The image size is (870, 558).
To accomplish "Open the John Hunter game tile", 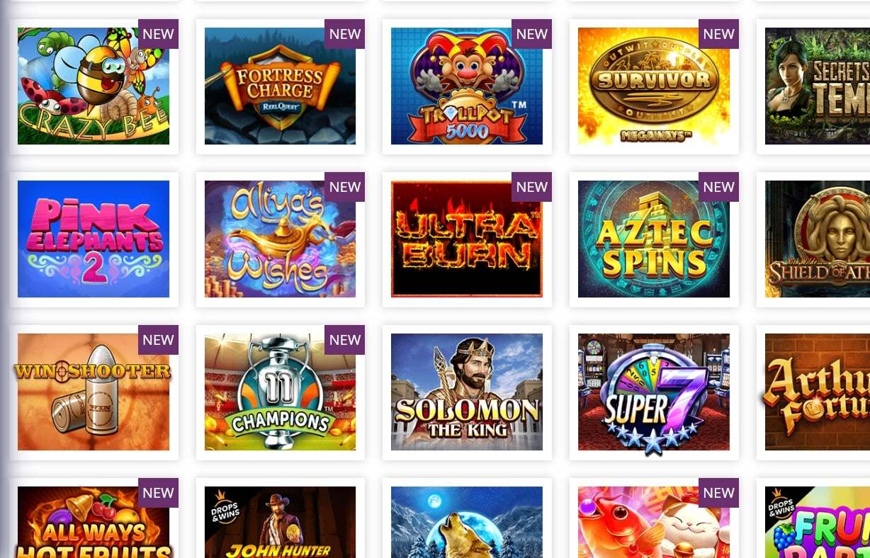I will [280, 523].
